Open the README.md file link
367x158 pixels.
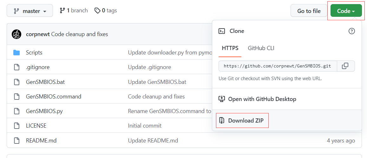41,140
